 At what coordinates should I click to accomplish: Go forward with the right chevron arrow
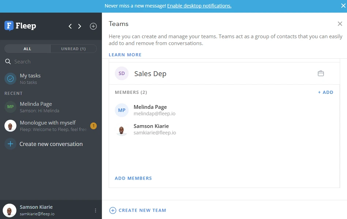(80, 26)
